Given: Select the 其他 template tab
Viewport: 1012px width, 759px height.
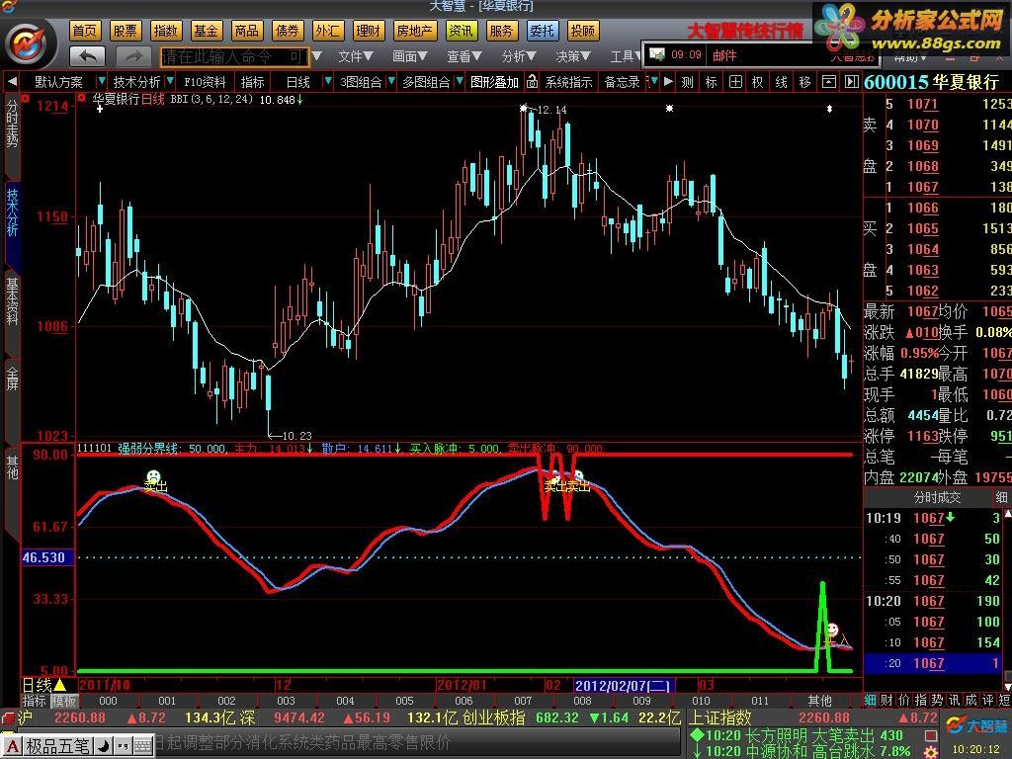Looking at the screenshot, I should pyautogui.click(x=820, y=701).
